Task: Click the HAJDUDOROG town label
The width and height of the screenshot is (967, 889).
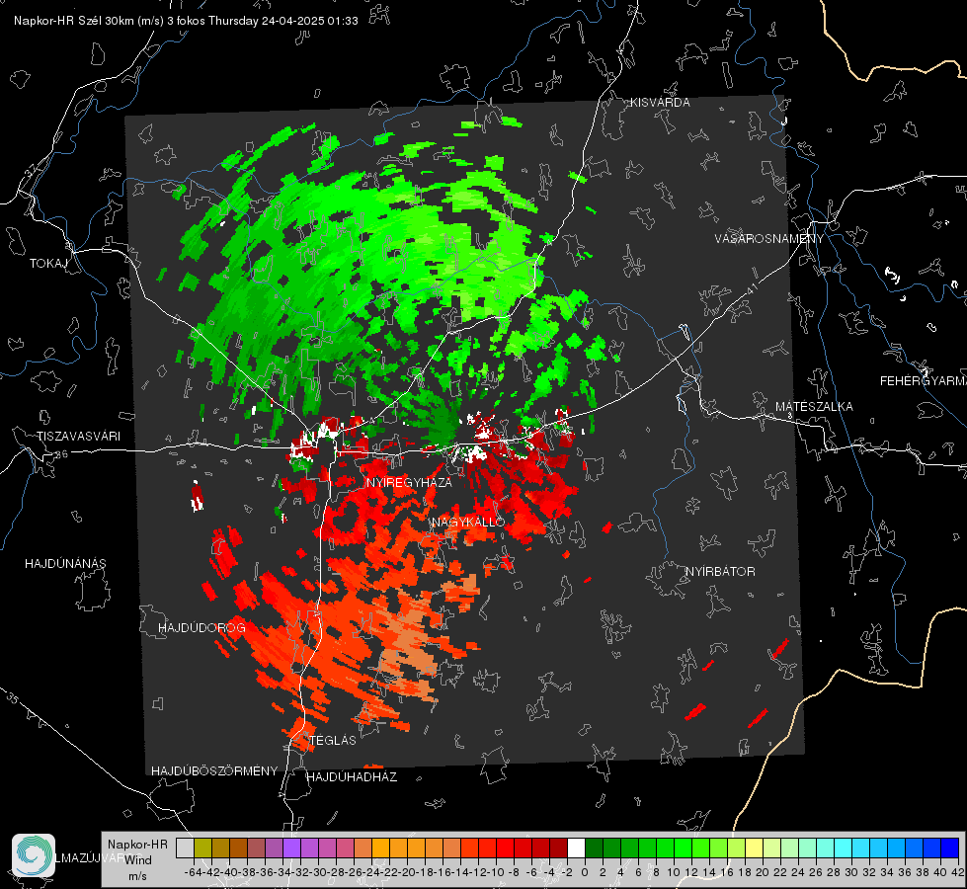Action: [x=201, y=627]
